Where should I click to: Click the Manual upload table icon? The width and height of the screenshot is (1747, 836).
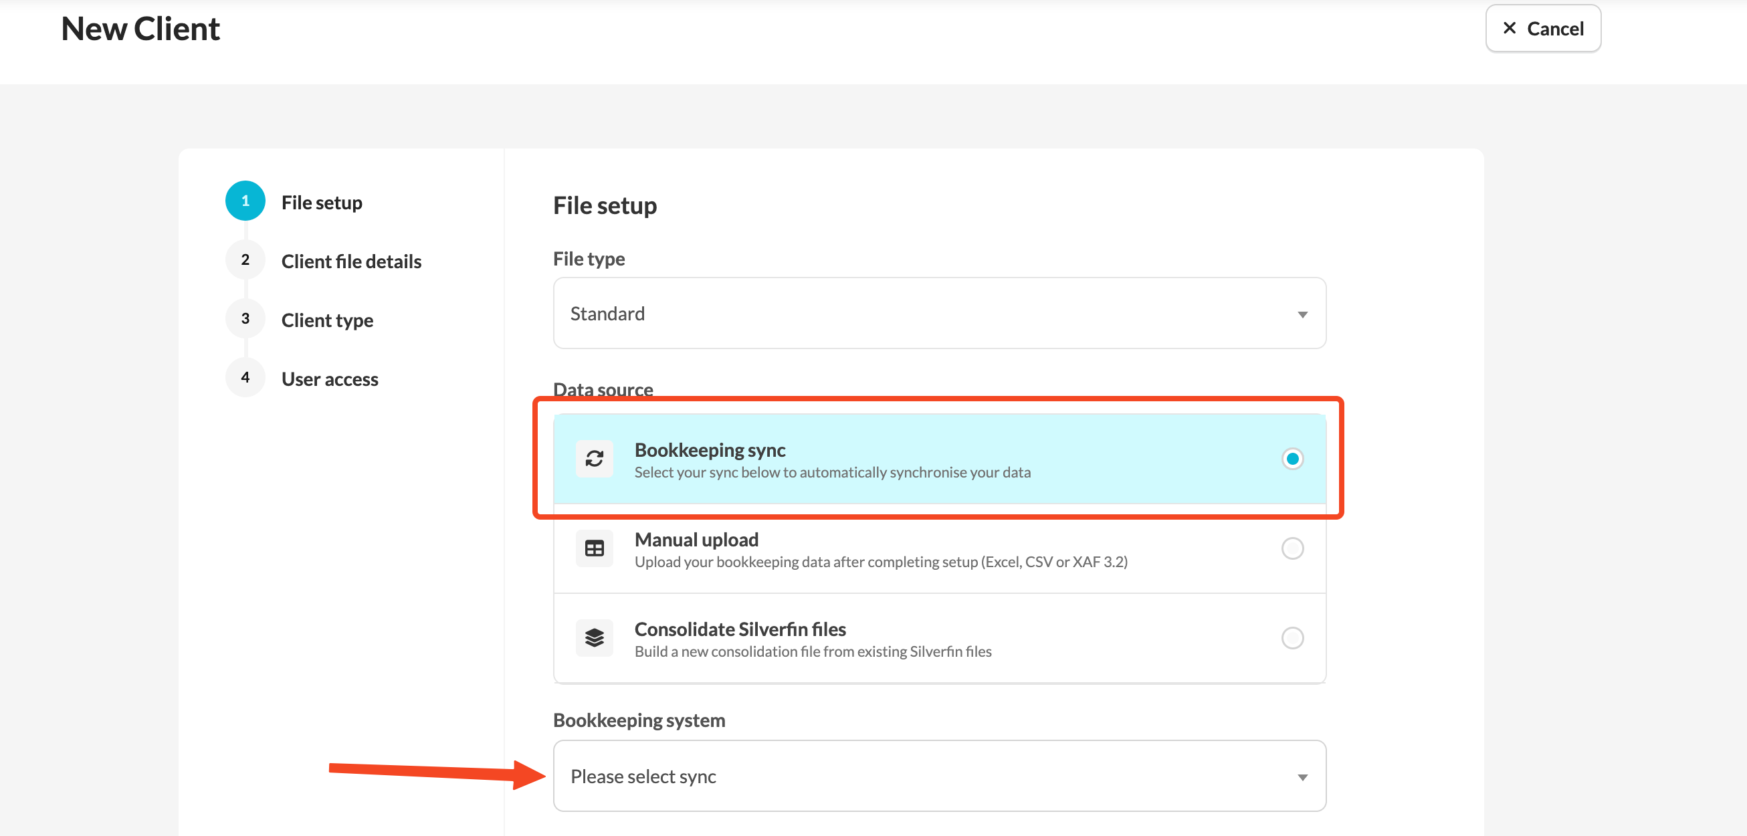[594, 548]
